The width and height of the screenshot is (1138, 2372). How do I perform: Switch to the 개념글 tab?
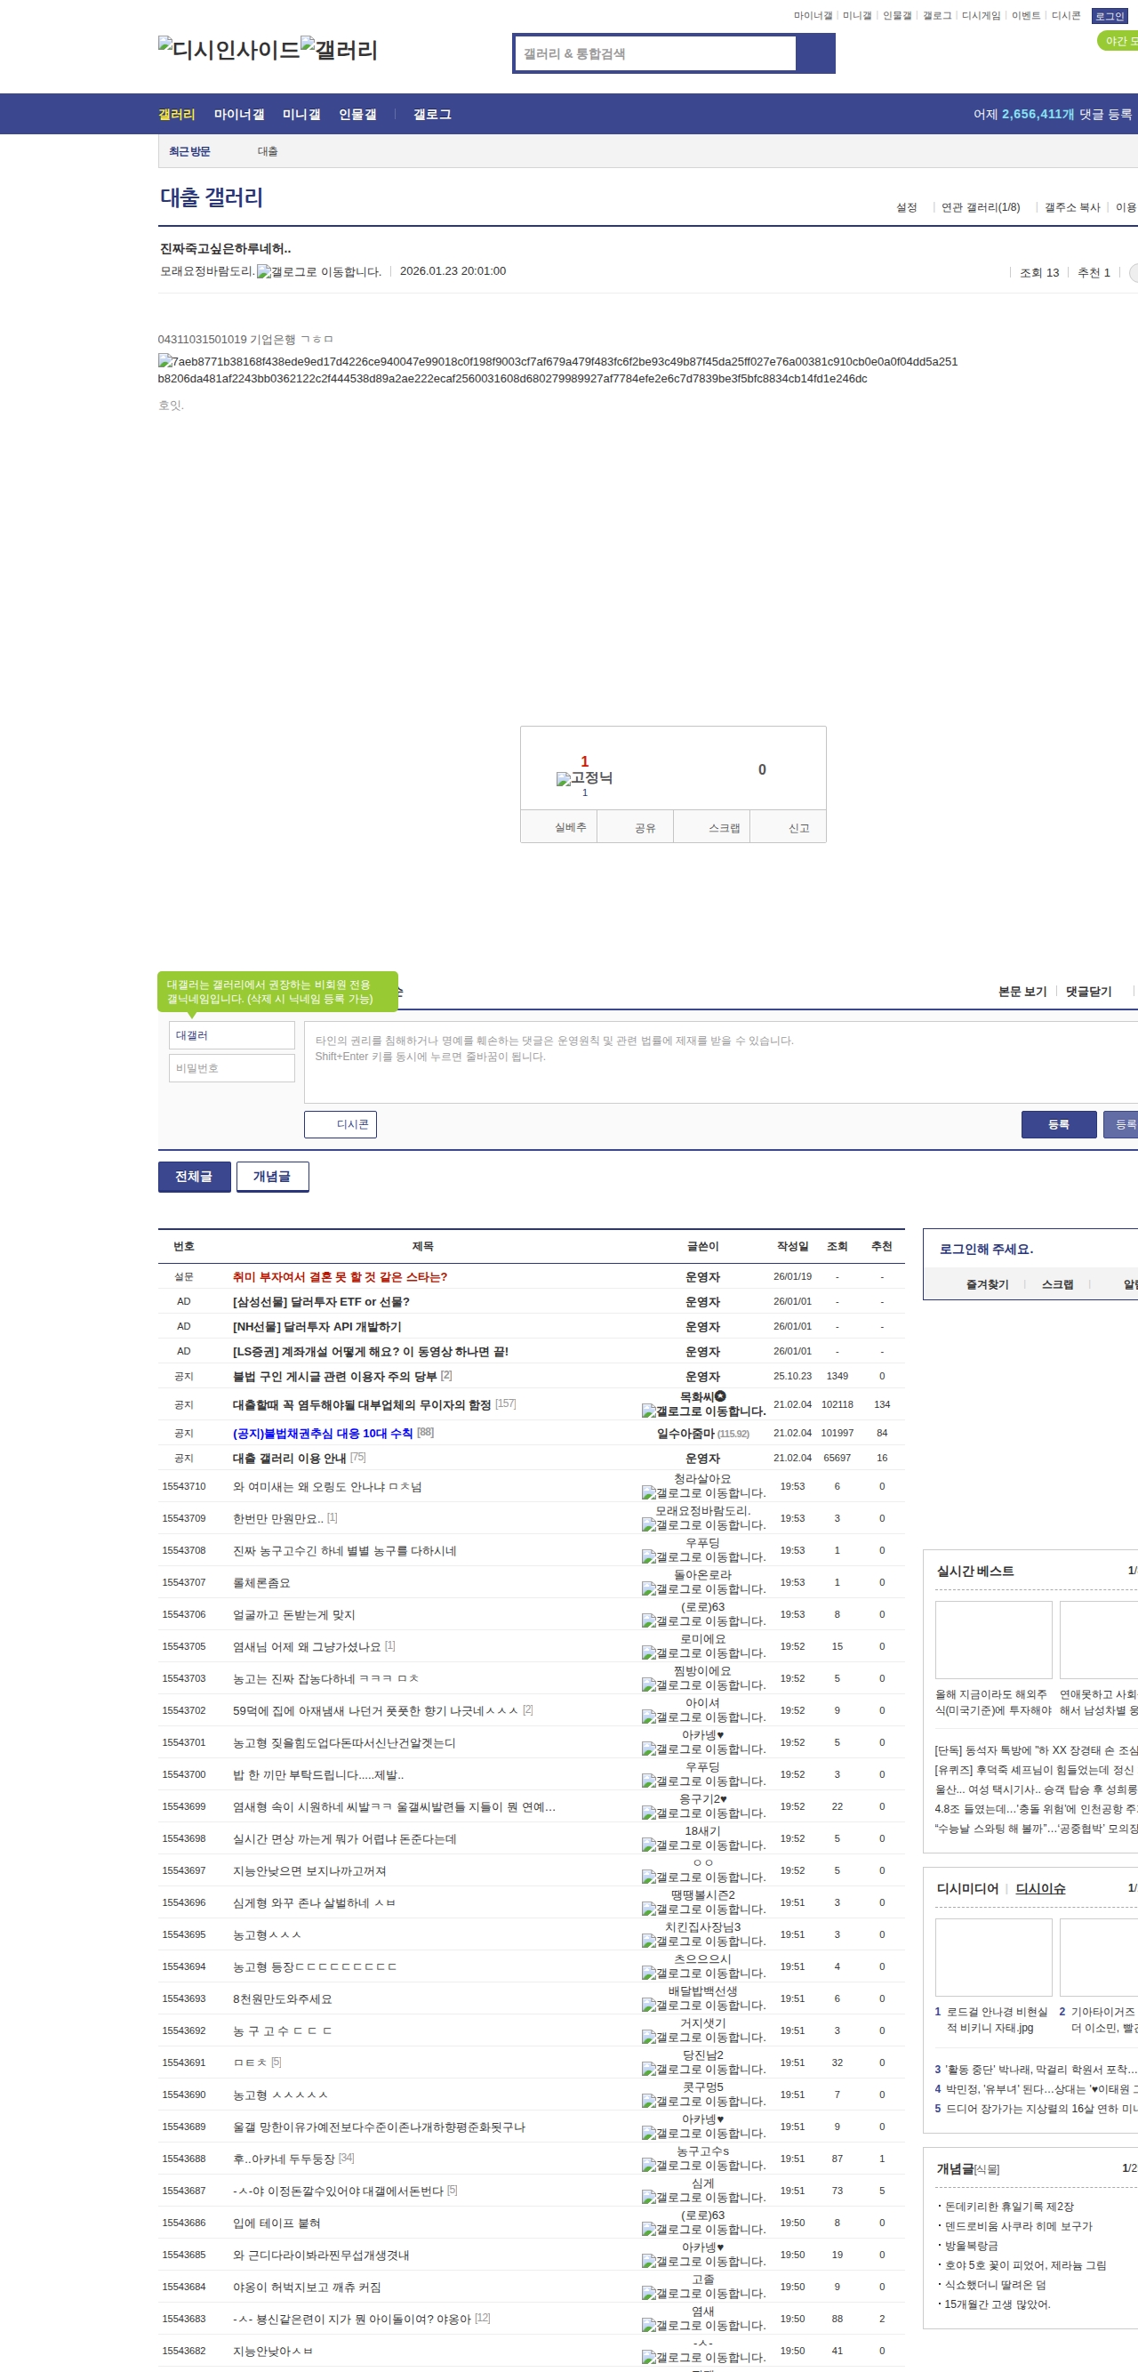click(x=272, y=1176)
